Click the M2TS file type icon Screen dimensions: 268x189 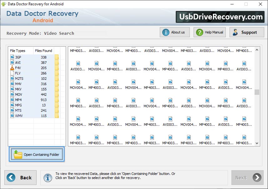coord(12,78)
